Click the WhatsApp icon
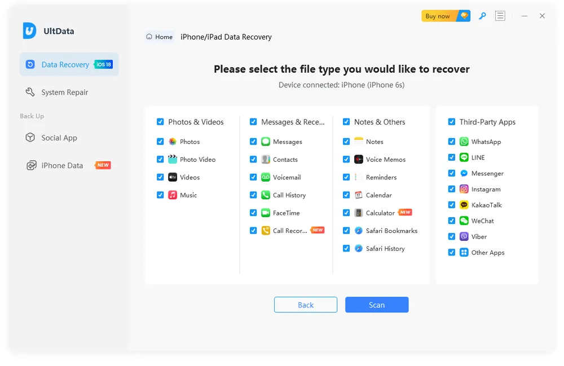Viewport: 564px width, 366px height. (x=464, y=142)
